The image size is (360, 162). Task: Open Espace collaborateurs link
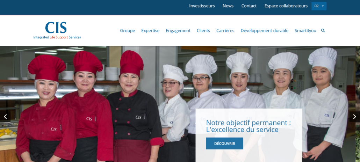click(286, 6)
